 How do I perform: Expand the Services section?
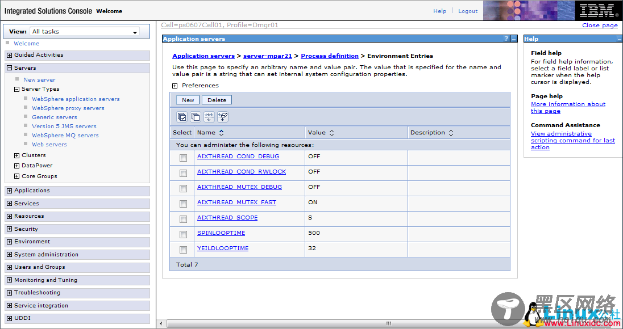pos(10,204)
